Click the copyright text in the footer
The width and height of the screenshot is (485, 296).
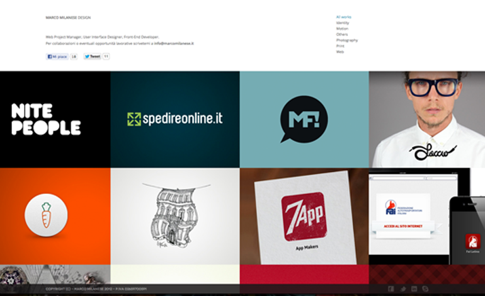[x=96, y=289]
